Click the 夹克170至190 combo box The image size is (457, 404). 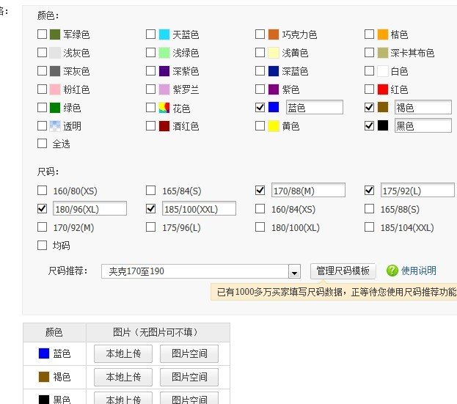pos(197,272)
